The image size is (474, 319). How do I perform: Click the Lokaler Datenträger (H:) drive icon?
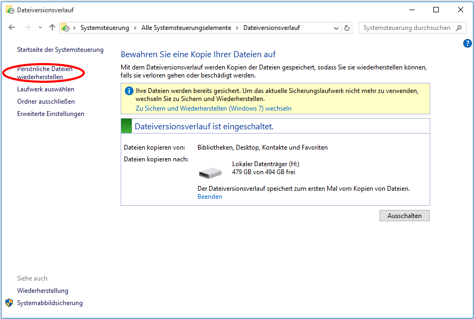(210, 173)
